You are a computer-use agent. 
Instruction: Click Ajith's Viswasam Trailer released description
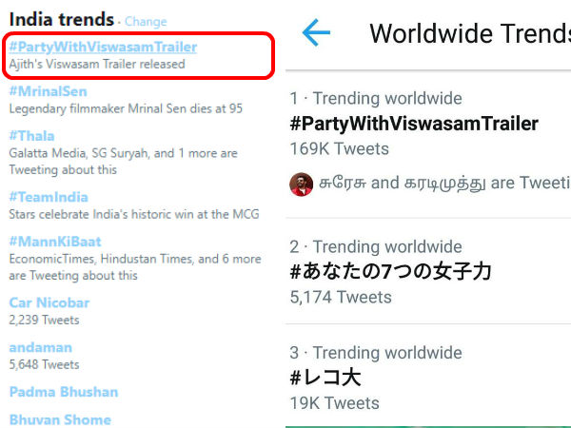tap(97, 65)
